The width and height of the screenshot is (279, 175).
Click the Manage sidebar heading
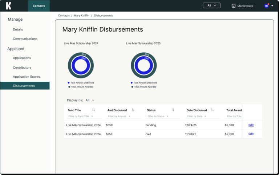tap(15, 19)
